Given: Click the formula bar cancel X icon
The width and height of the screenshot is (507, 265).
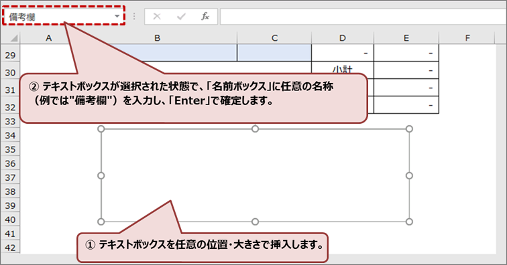Looking at the screenshot, I should (x=157, y=16).
